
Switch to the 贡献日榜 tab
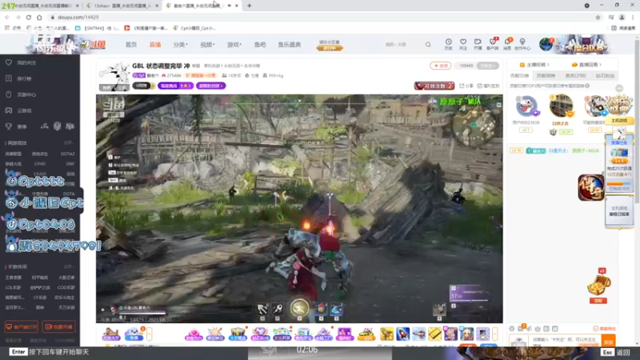tap(519, 76)
